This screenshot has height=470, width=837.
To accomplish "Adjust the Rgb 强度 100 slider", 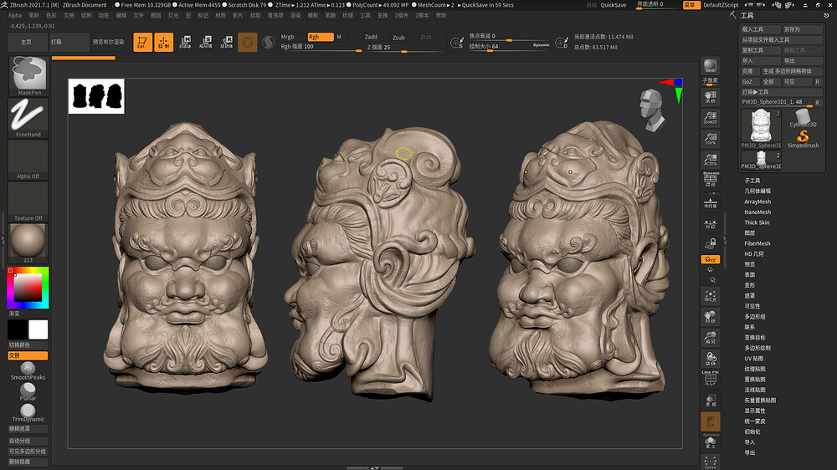I will tap(321, 47).
